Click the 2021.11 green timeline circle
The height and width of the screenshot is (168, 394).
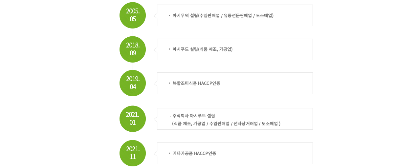133,153
